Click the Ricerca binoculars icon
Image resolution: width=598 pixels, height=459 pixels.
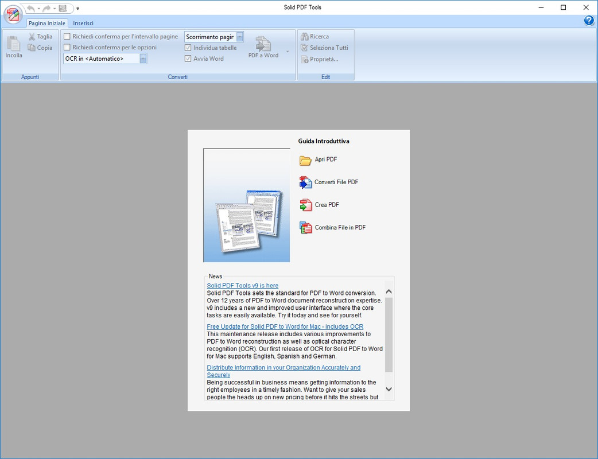[x=304, y=37]
